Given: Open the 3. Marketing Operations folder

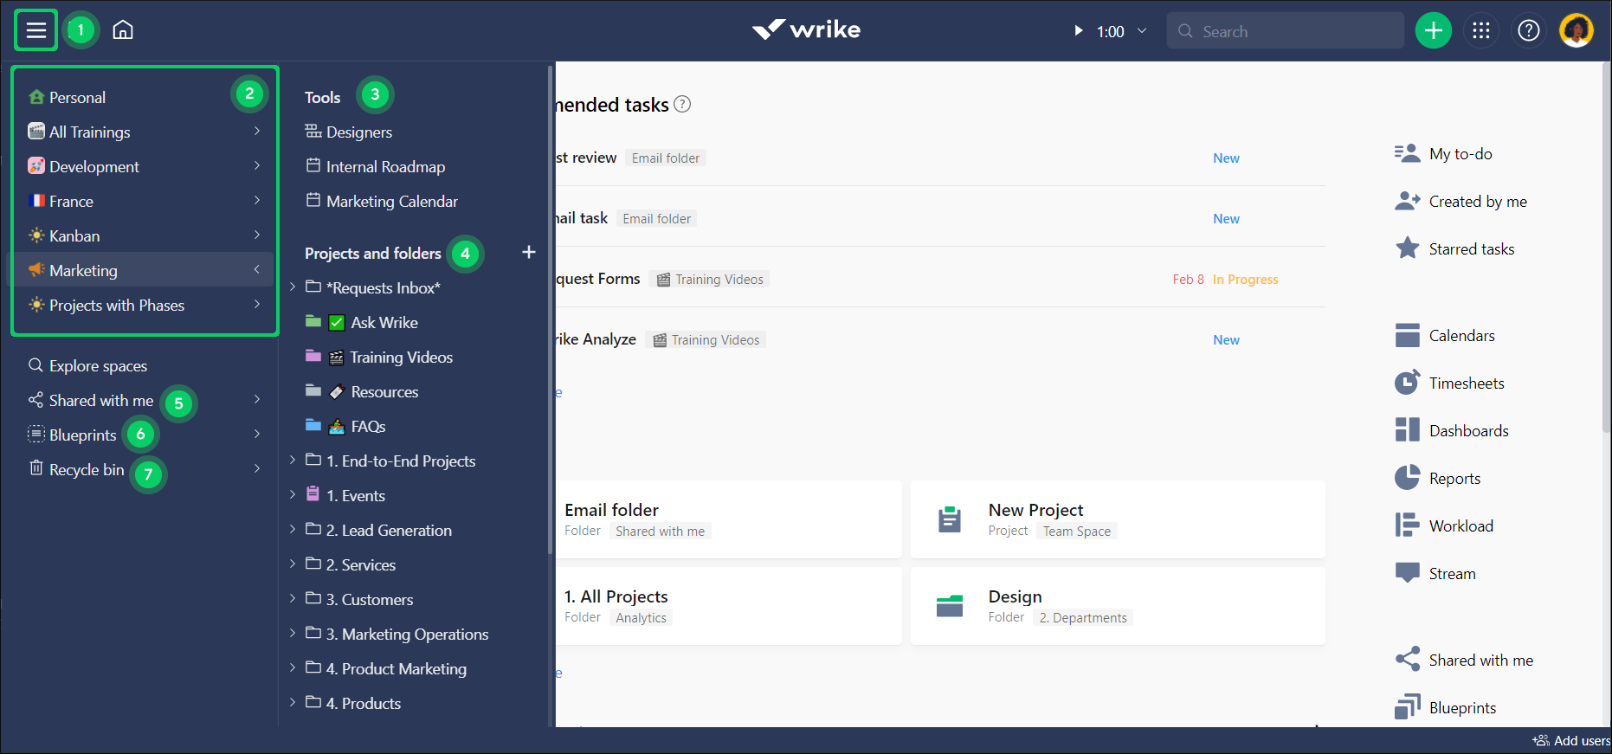Looking at the screenshot, I should [407, 634].
